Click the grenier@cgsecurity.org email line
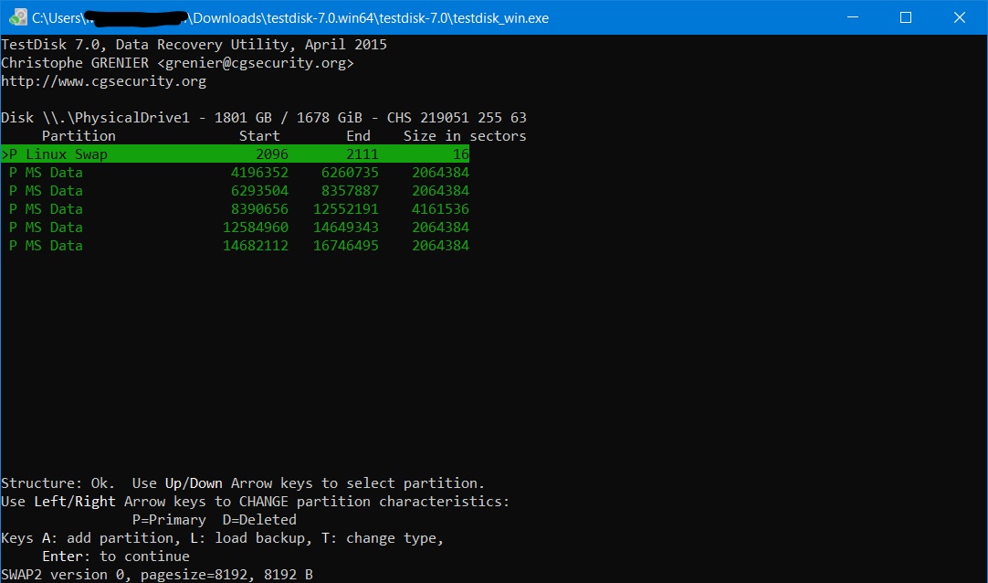Screen dimensions: 988x583 pos(177,63)
